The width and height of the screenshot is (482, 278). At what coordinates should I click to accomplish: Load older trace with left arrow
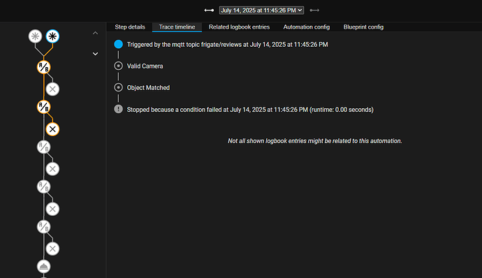coord(209,10)
